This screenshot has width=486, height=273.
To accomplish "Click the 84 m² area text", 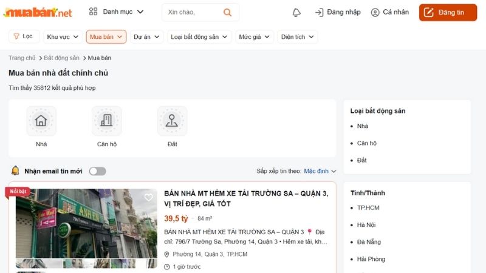I will coord(205,218).
